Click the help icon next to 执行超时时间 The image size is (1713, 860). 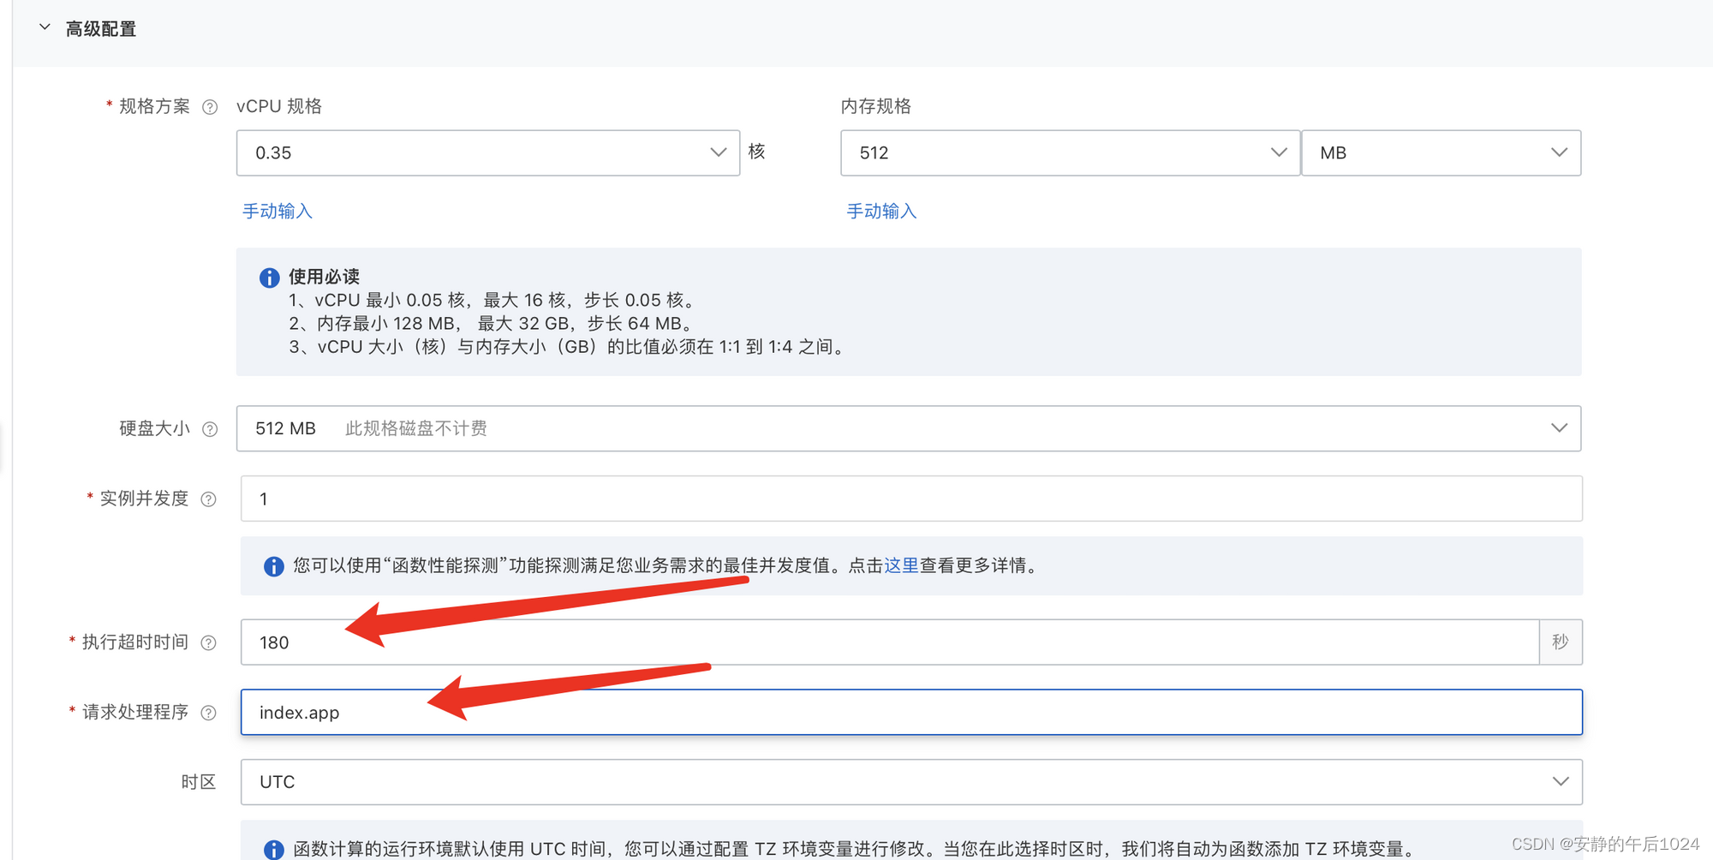(208, 642)
